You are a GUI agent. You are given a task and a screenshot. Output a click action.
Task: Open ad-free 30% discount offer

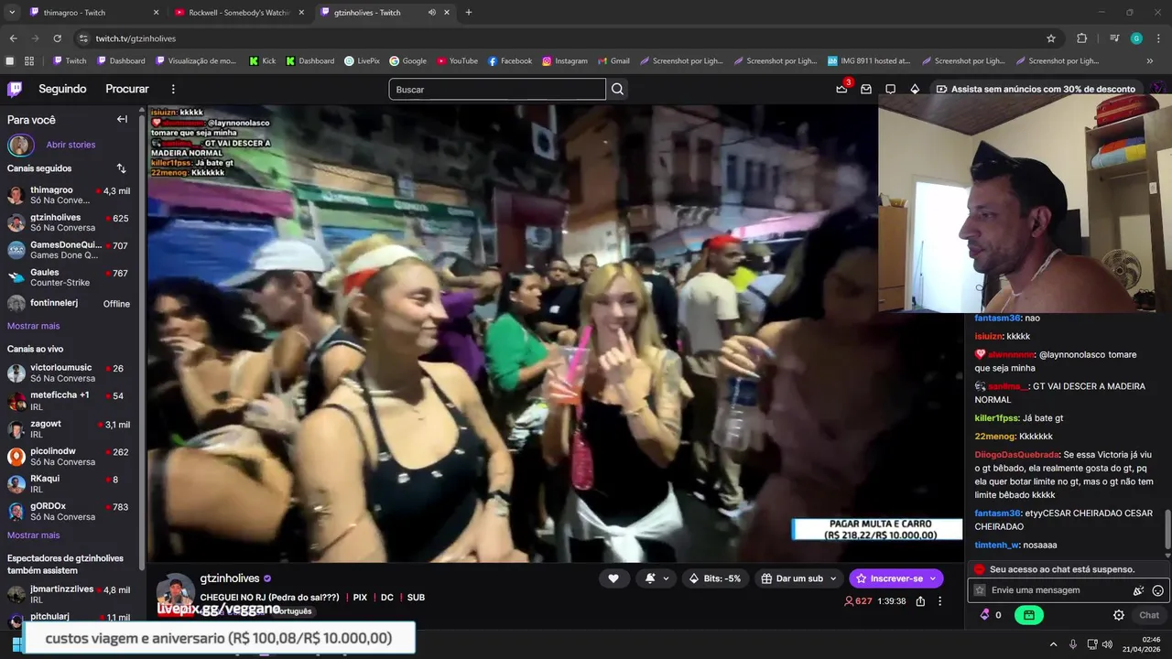(1035, 89)
